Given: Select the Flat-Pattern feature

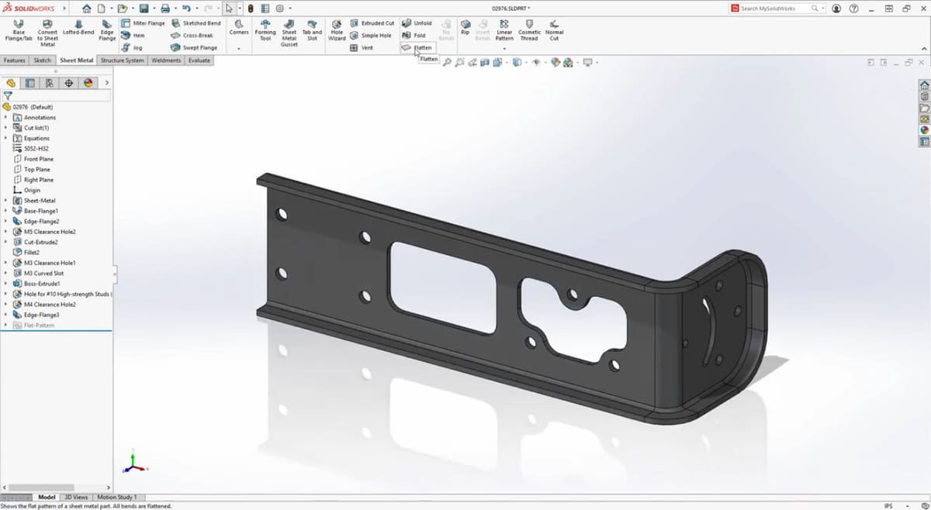Looking at the screenshot, I should [33, 326].
